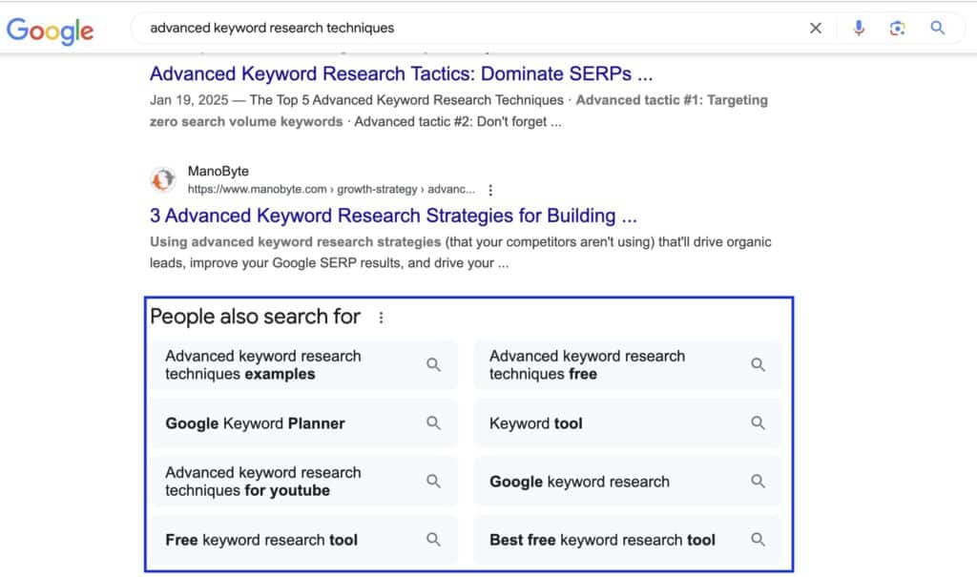Image resolution: width=977 pixels, height=577 pixels.
Task: Click the magnifier beside Keyword tool suggestion
Action: [759, 422]
